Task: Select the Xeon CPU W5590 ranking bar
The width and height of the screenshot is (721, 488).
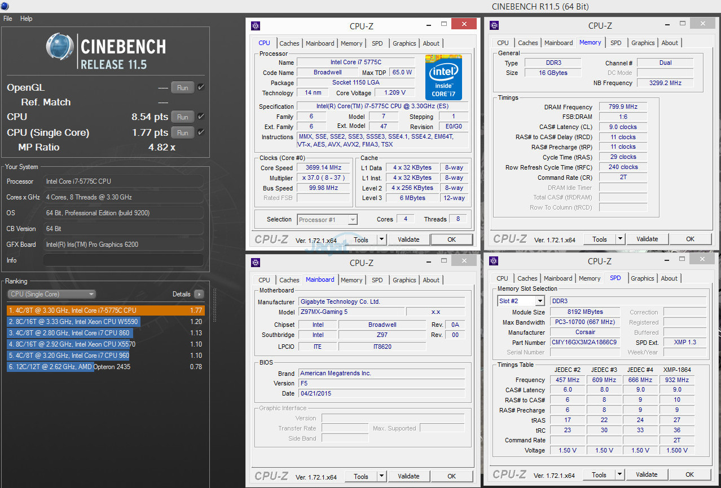Action: [73, 322]
